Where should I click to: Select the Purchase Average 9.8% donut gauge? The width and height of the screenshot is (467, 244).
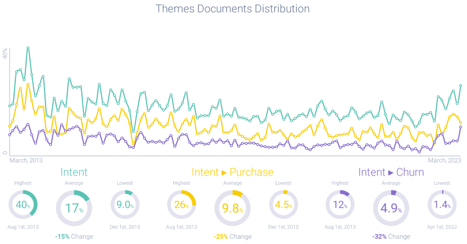tap(232, 208)
